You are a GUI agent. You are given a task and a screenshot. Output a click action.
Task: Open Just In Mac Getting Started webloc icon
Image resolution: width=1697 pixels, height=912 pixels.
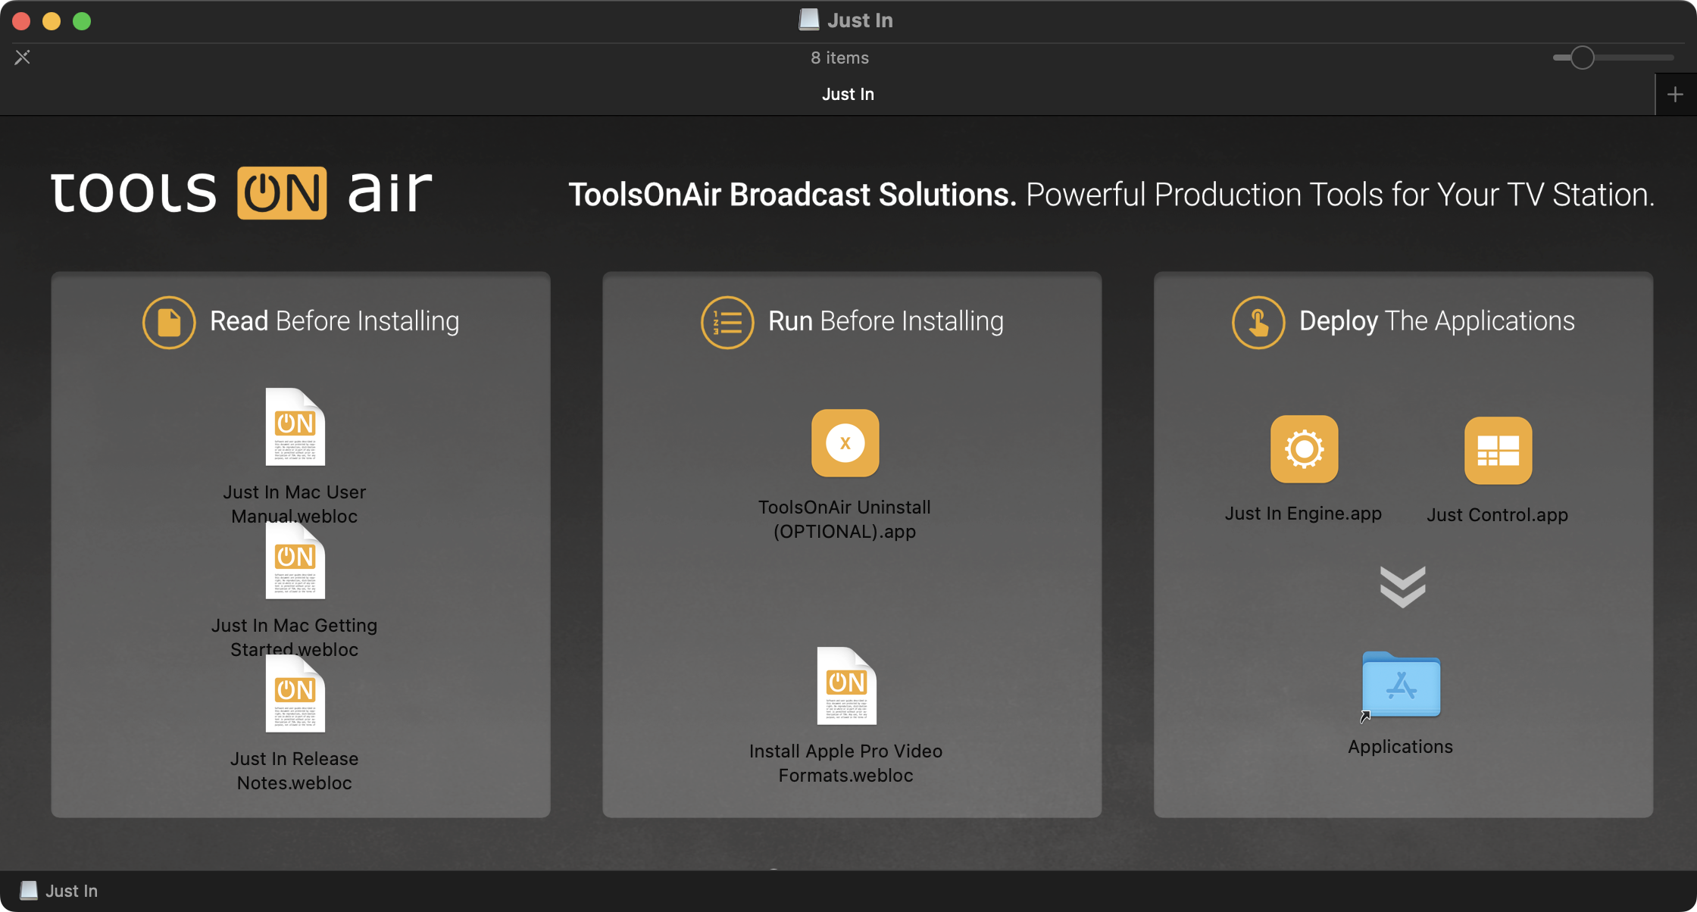pos(295,561)
